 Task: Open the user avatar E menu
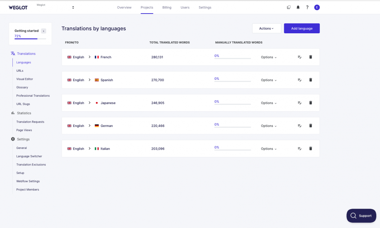point(317,7)
